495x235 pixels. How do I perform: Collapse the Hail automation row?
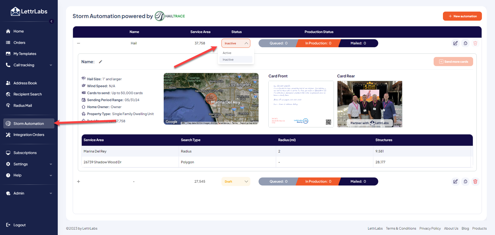point(78,43)
